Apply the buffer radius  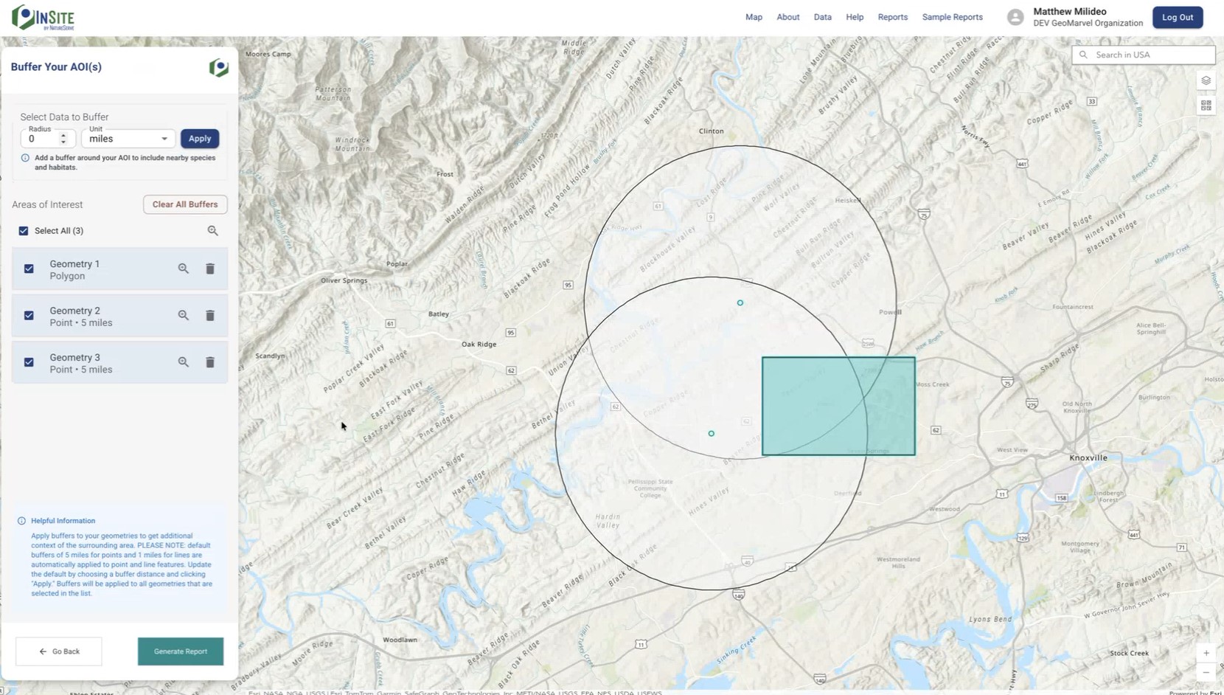[x=199, y=139]
